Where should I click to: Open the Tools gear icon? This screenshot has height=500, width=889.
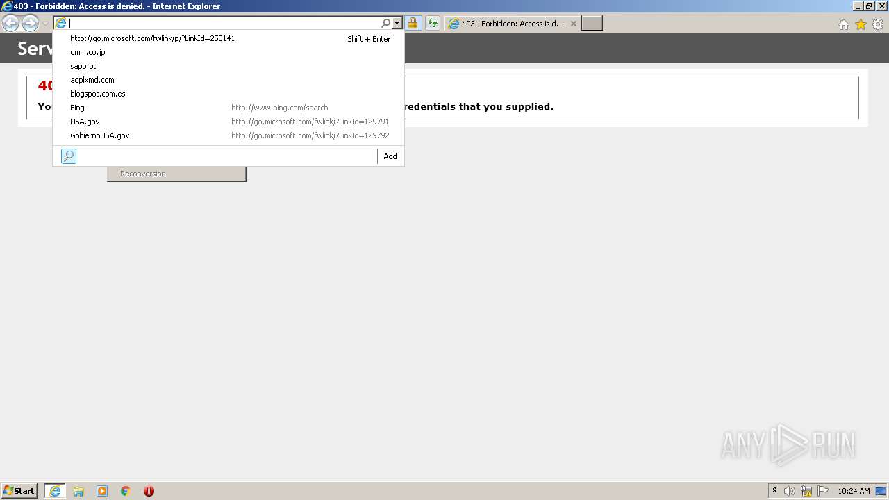pos(878,24)
